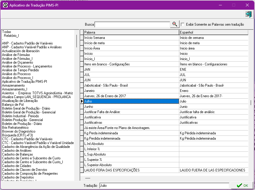Click the highlighted Julho cell
This screenshot has width=255, height=190.
coord(131,101)
